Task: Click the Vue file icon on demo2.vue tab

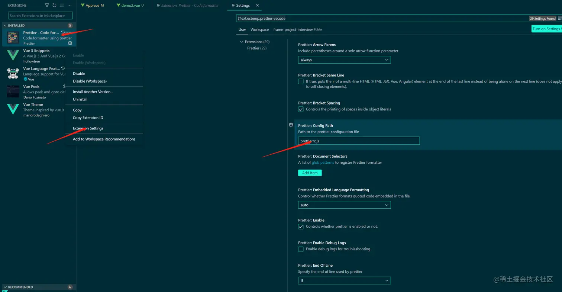Action: point(119,6)
